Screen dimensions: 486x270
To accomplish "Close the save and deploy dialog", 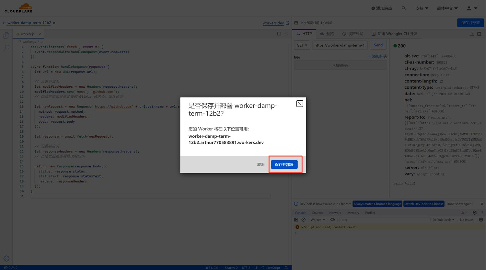I will coord(300,104).
